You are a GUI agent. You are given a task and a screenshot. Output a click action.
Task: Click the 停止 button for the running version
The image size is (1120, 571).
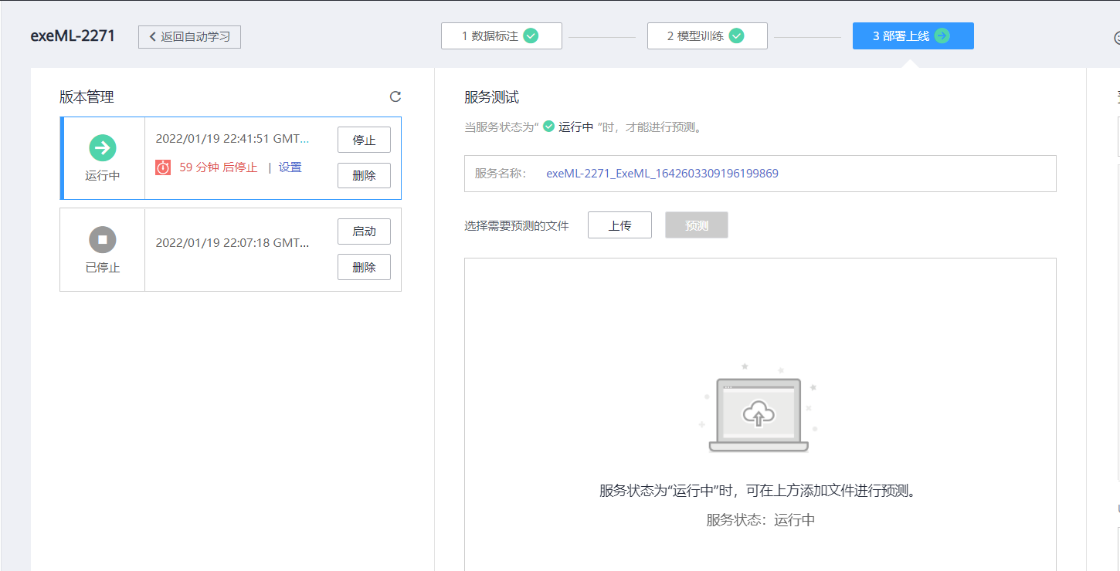pos(364,140)
